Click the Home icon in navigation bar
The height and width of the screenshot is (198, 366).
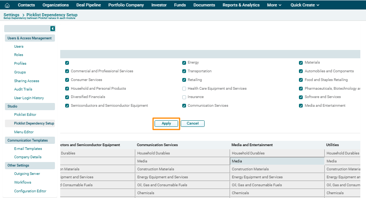[x=7, y=5]
